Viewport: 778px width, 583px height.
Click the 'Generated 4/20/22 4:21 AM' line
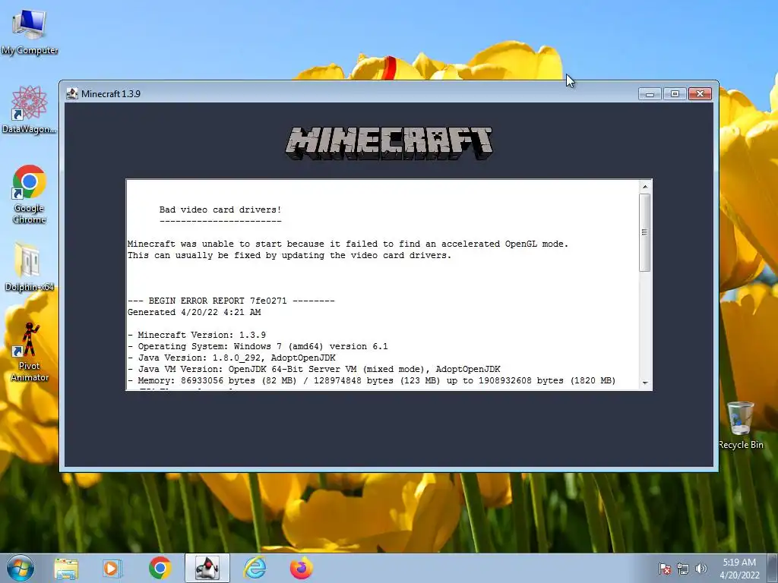(194, 312)
